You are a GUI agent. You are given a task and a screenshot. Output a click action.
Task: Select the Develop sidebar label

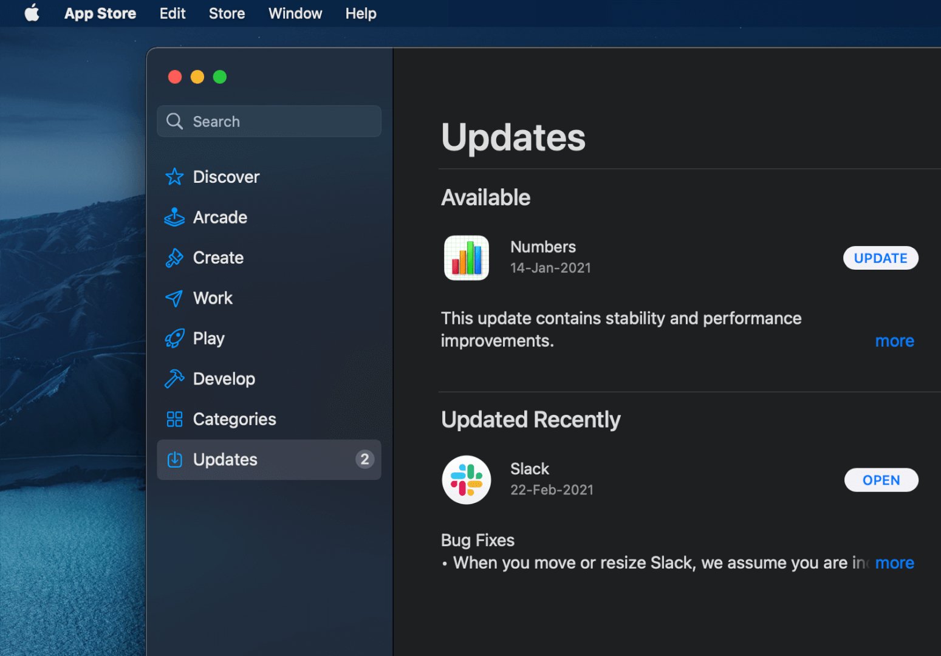[224, 379]
